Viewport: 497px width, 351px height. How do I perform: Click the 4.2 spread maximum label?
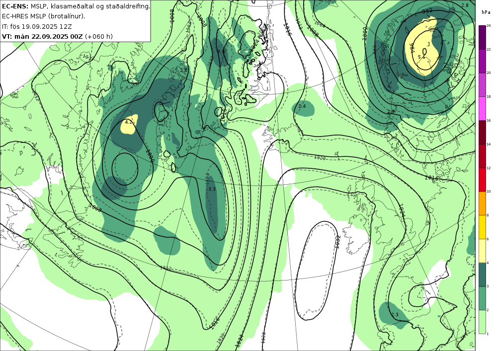(128, 122)
